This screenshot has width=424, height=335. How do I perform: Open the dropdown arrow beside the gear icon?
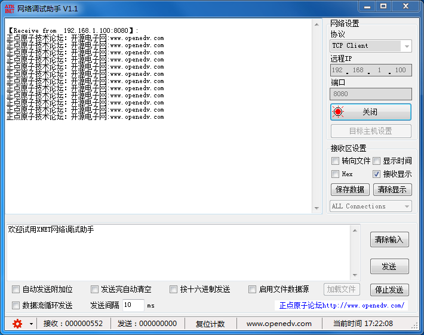coord(32,324)
